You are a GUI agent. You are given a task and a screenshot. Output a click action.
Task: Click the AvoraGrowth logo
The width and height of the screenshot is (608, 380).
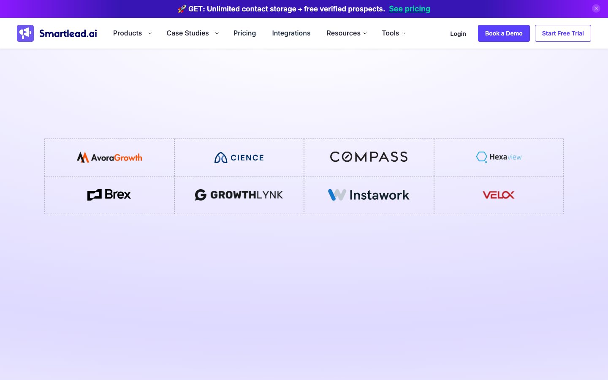(x=109, y=157)
